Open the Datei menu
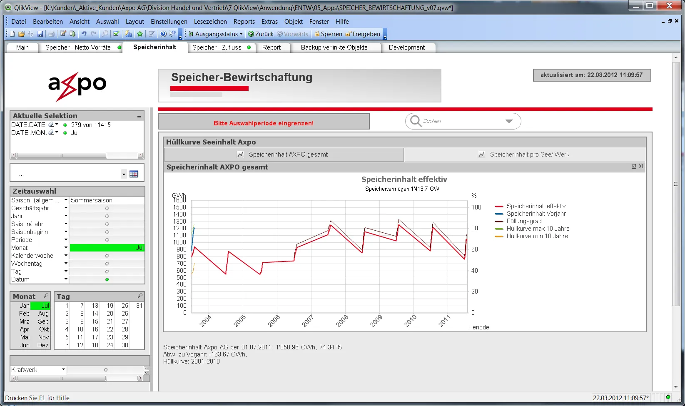The image size is (685, 406). pyautogui.click(x=18, y=22)
